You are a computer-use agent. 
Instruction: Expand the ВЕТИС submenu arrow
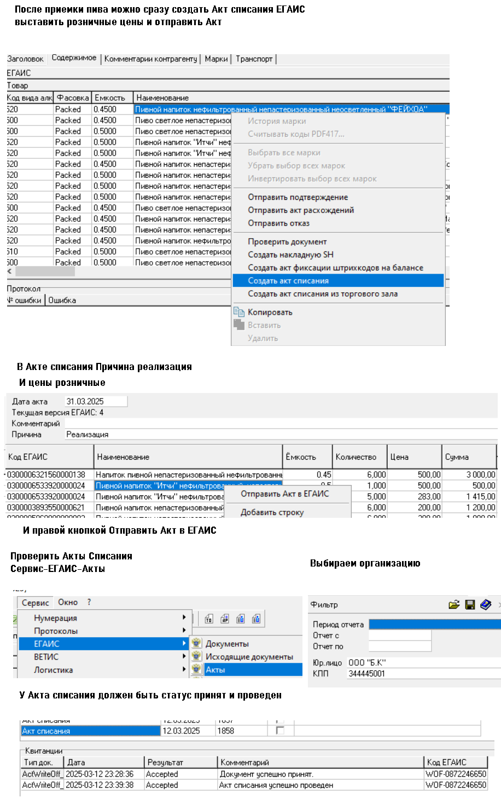[184, 657]
